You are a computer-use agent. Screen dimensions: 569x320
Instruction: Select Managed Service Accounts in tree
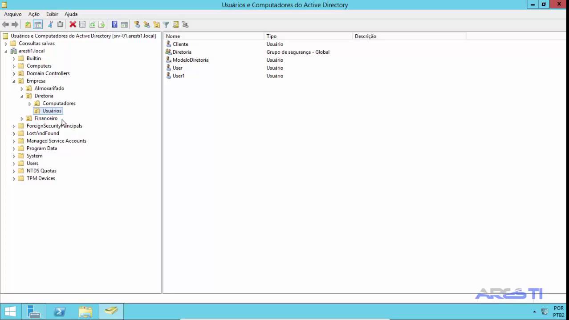(x=57, y=141)
